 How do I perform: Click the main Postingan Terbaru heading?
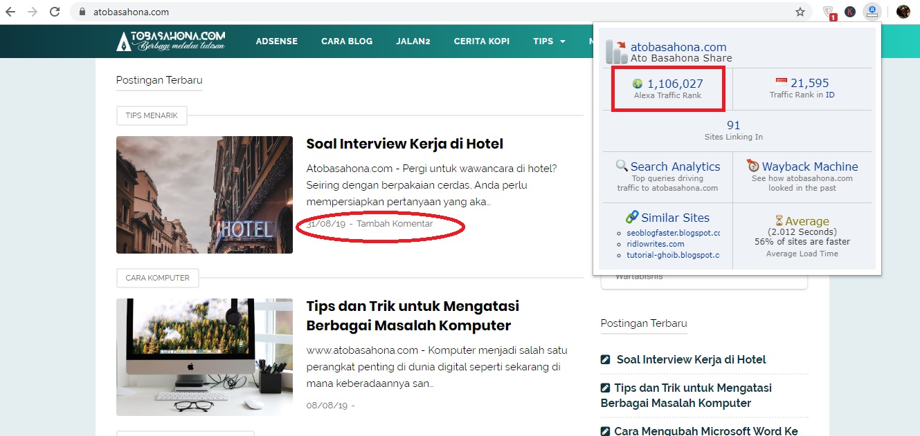tap(159, 80)
